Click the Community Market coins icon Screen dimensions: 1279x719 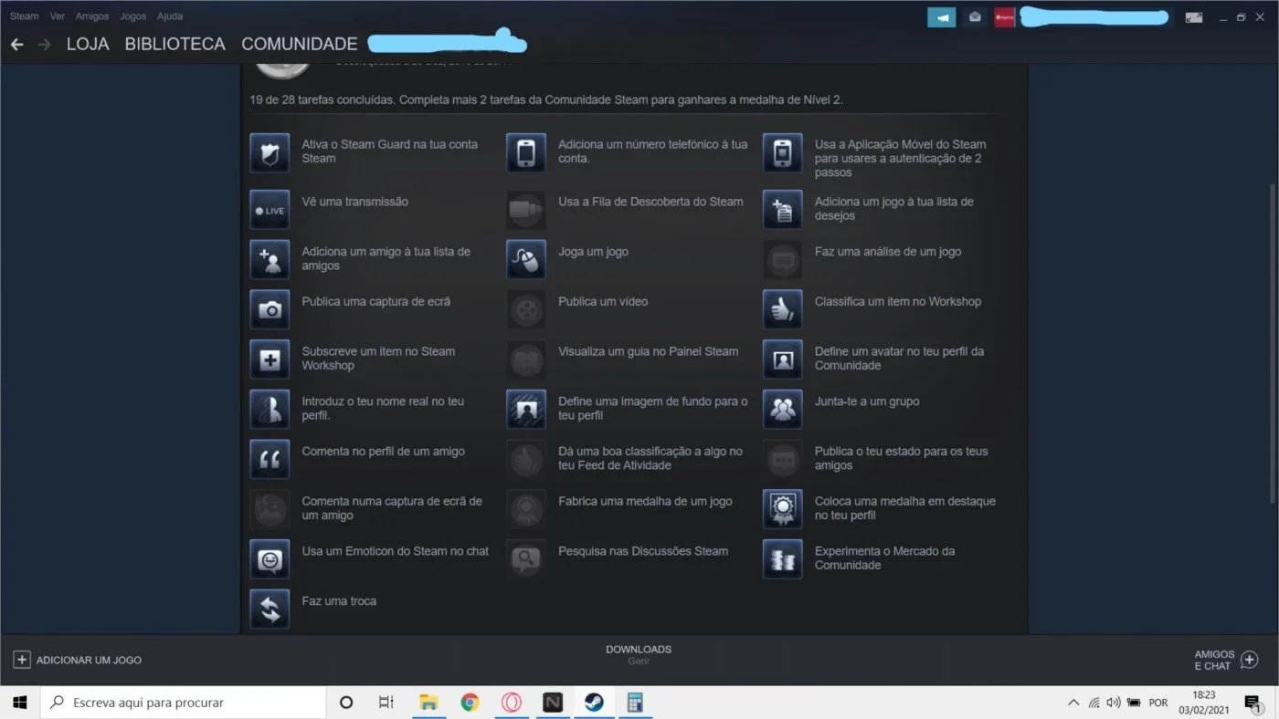783,559
